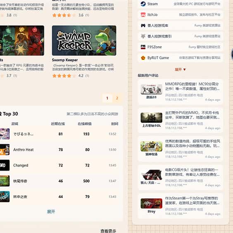Viewport: 233px width, 233px height.
Task: Click 查看更多 view more link
Action: [108, 231]
